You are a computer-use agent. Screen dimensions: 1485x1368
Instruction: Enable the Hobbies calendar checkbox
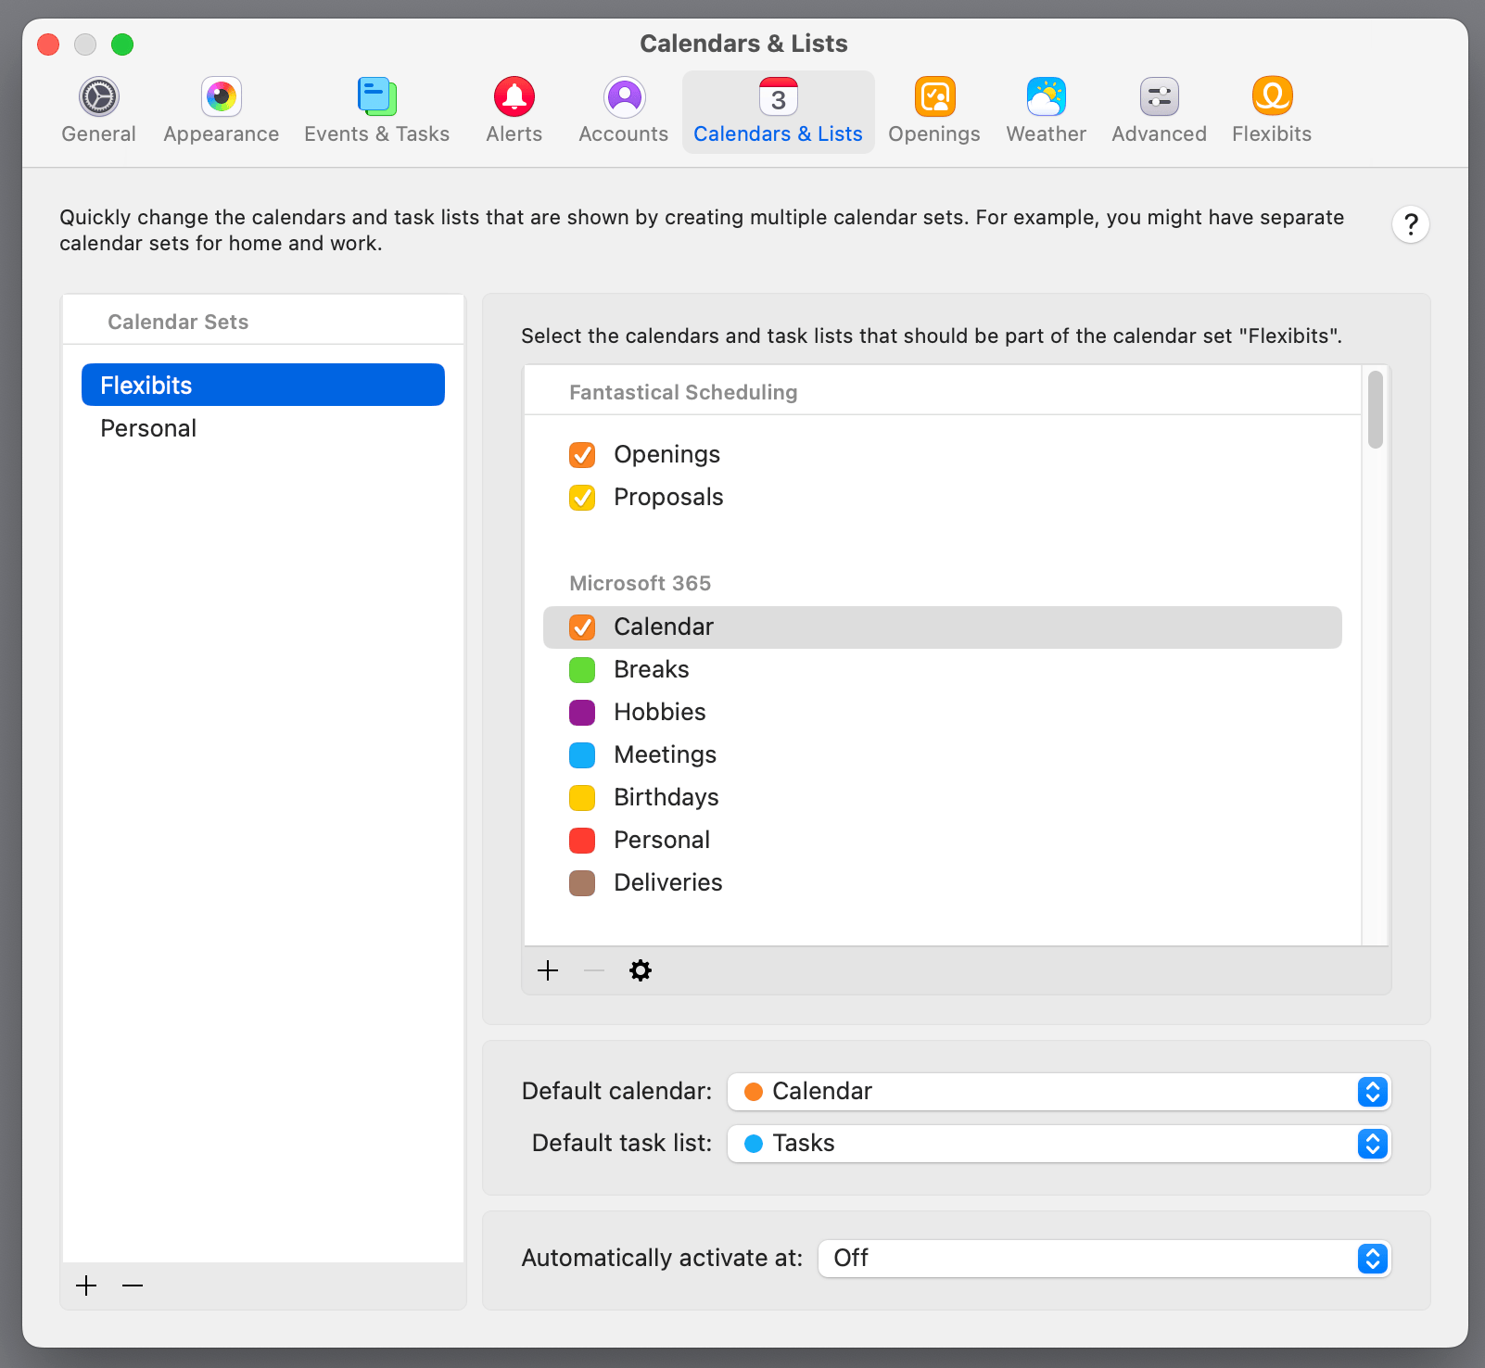pos(582,713)
